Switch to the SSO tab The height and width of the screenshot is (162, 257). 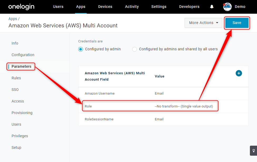pos(15,90)
